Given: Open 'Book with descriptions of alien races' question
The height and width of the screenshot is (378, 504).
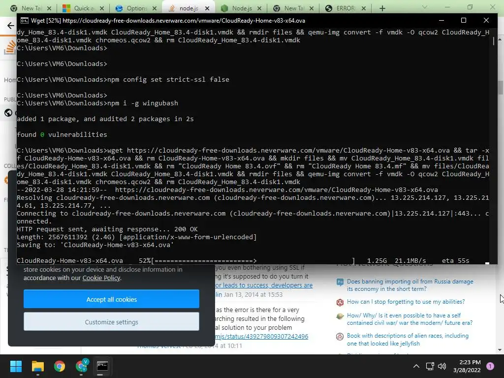Looking at the screenshot, I should click(408, 340).
